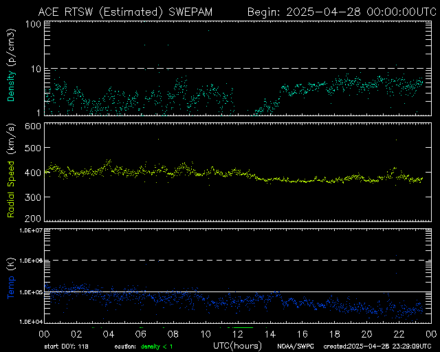Select the 'start DOY: 118' footer text
440x352 pixels.
66,346
